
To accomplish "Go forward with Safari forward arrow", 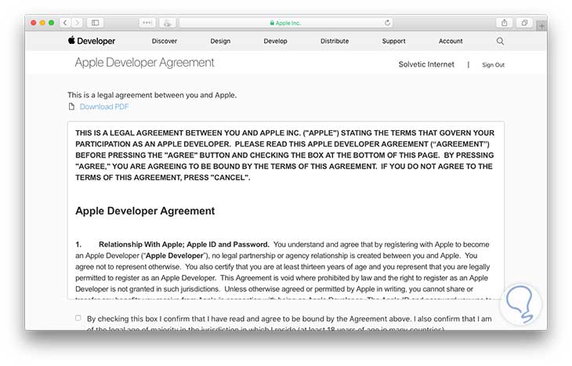I will [78, 23].
